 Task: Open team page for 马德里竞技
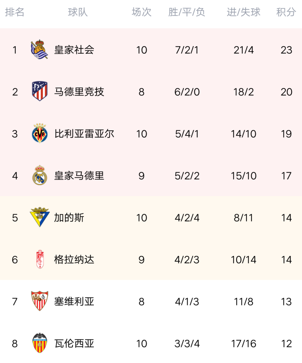tap(79, 92)
